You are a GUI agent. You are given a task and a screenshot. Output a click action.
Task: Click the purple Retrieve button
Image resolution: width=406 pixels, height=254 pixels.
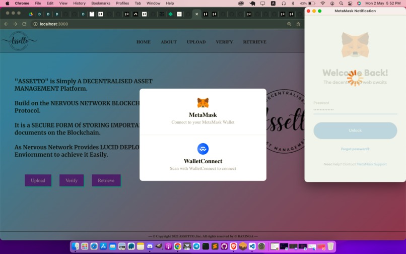(106, 180)
